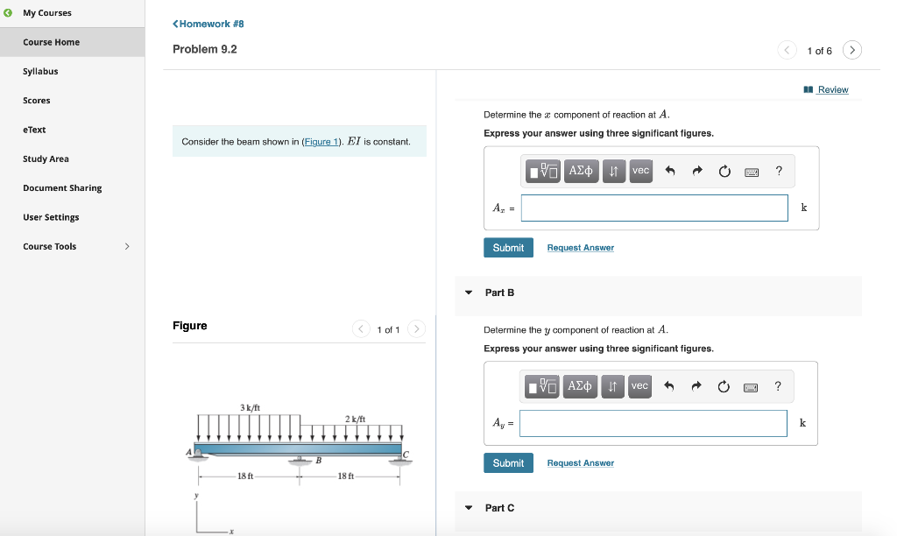Submit the Part A answer

pos(508,247)
